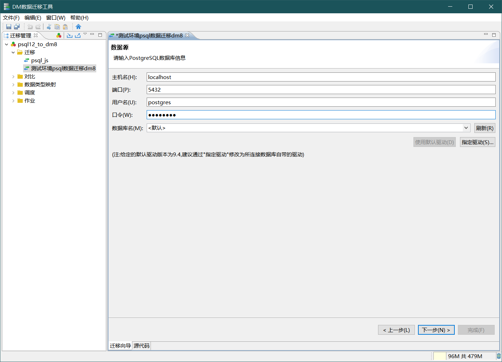Expand the 数据类型映射 folder
Image resolution: width=502 pixels, height=362 pixels.
tap(13, 85)
